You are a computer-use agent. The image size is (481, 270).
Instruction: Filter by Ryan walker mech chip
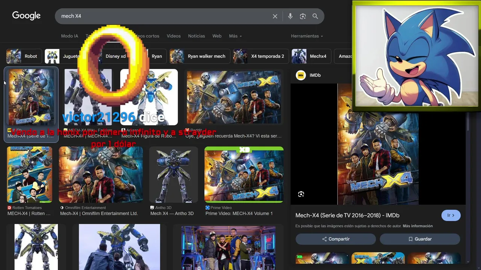[x=199, y=56]
